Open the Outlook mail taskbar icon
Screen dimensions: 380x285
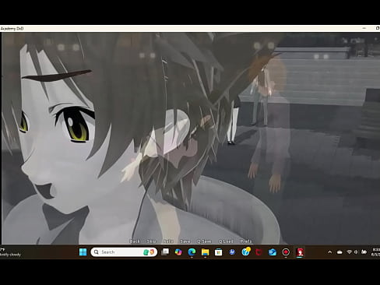pos(273,252)
